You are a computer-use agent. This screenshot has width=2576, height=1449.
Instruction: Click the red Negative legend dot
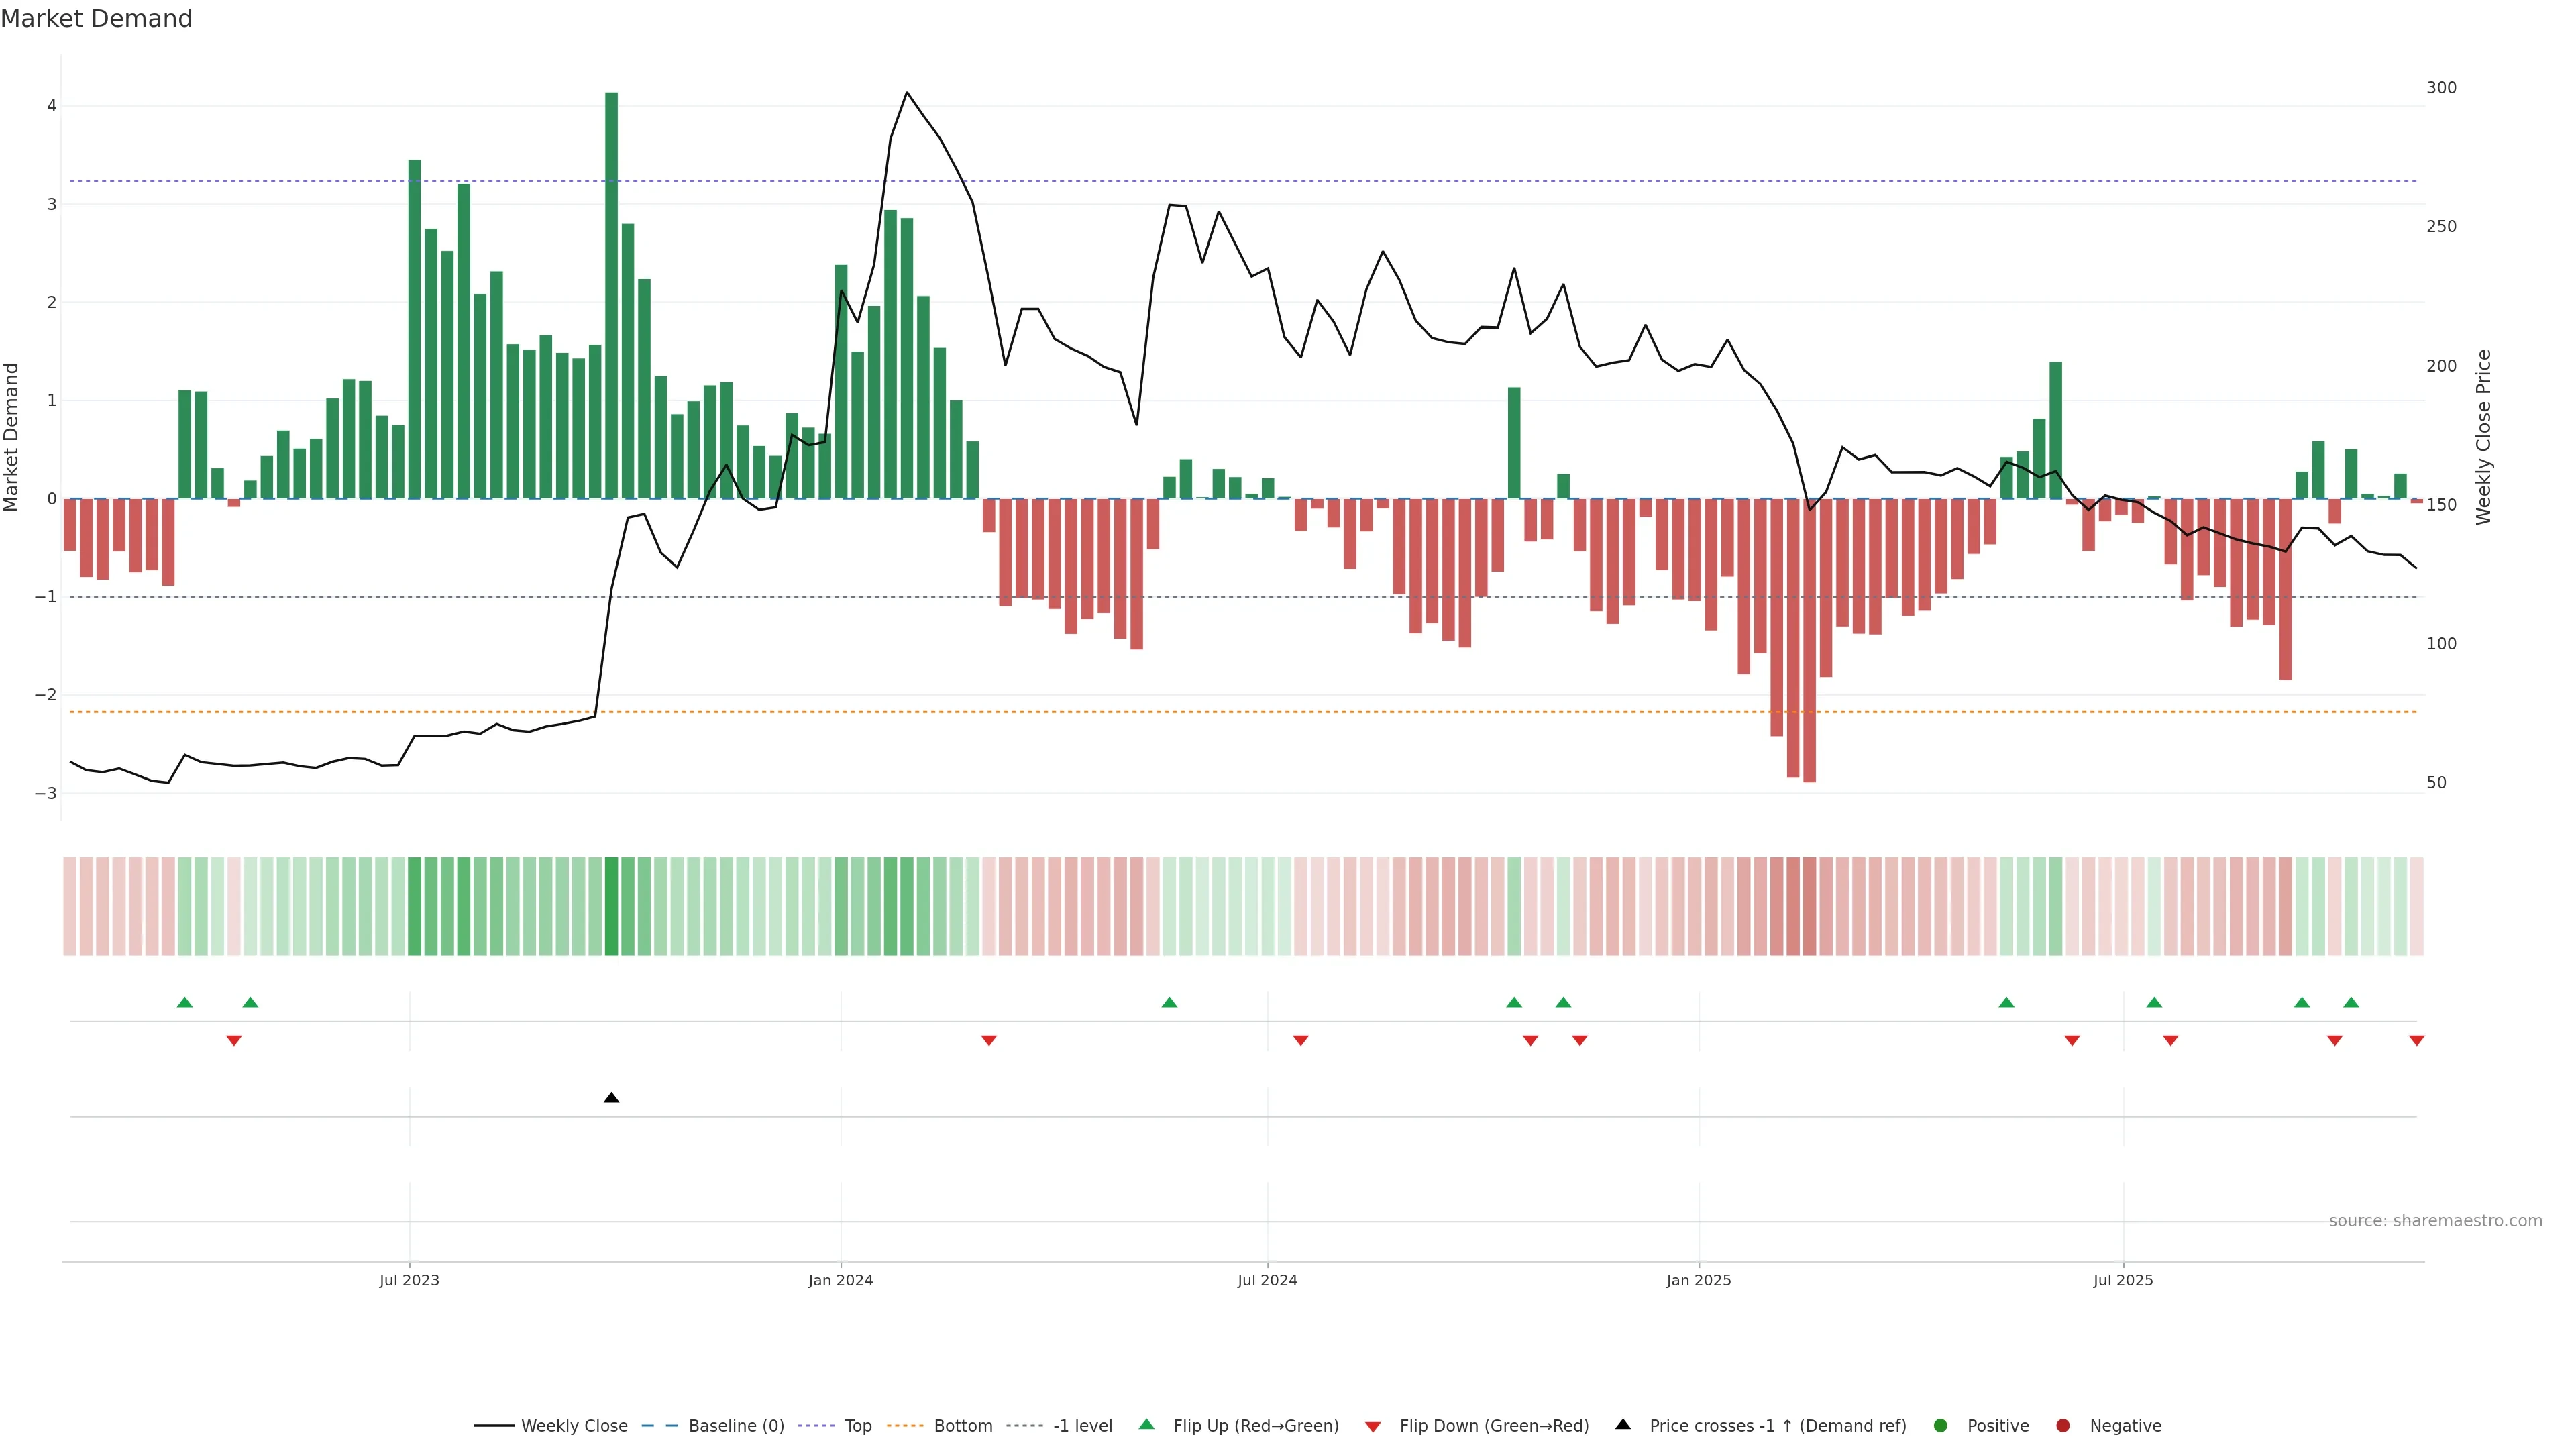(2063, 1426)
